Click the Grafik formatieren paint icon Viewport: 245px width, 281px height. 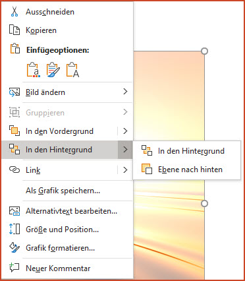coord(14,248)
